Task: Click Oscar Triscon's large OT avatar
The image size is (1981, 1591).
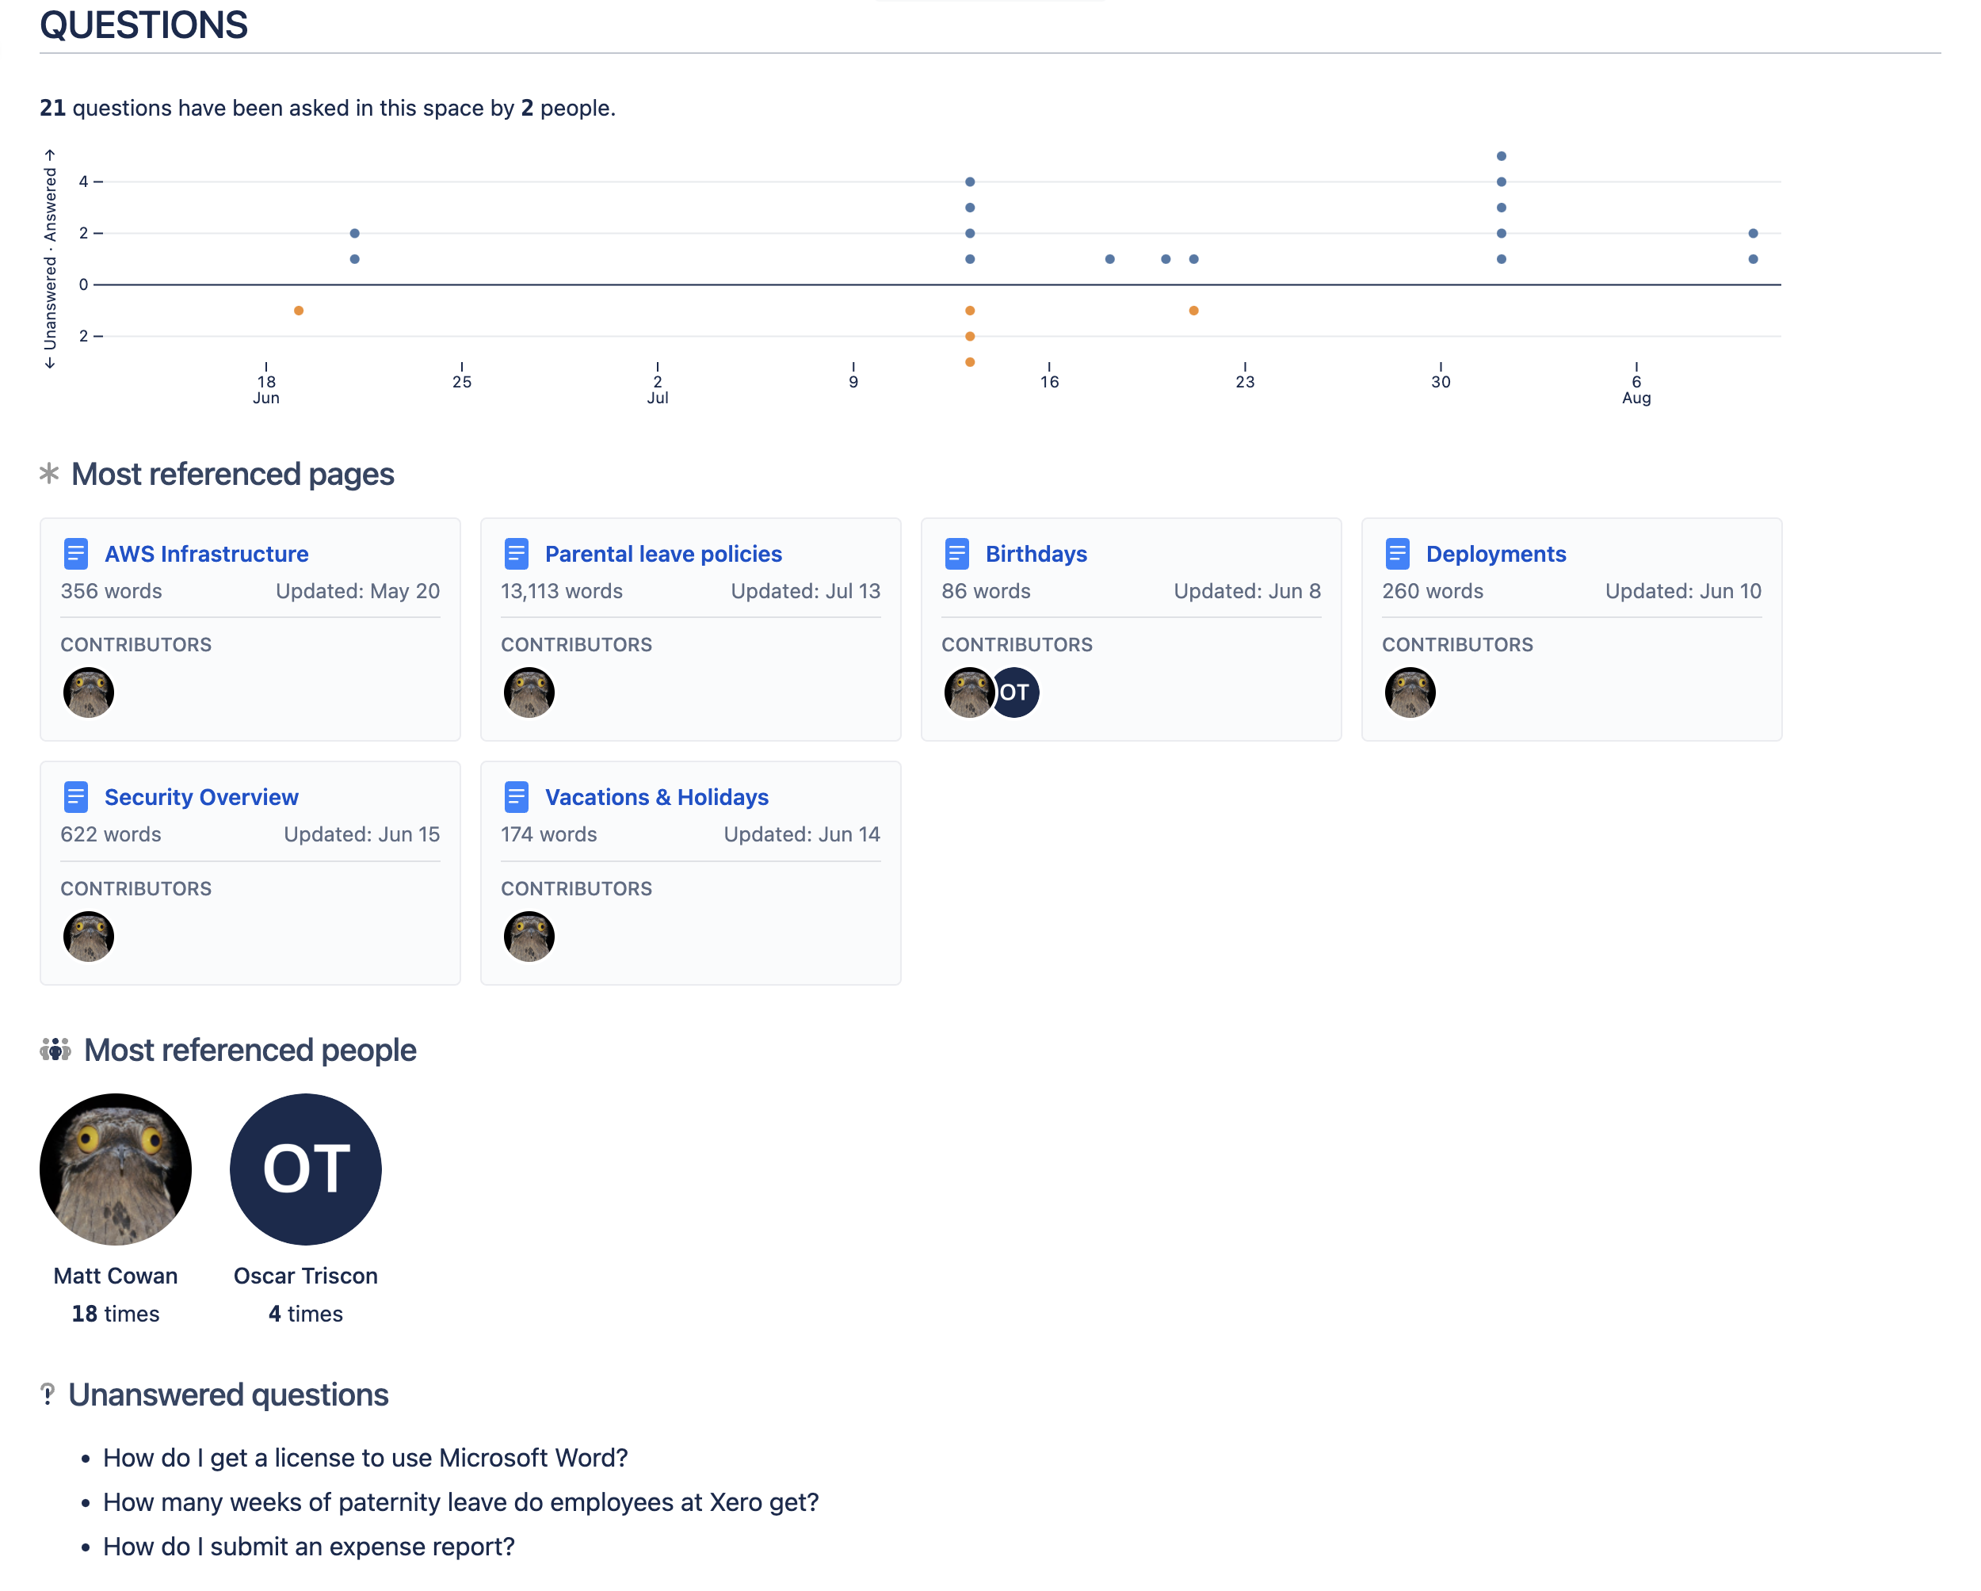Action: pos(305,1169)
